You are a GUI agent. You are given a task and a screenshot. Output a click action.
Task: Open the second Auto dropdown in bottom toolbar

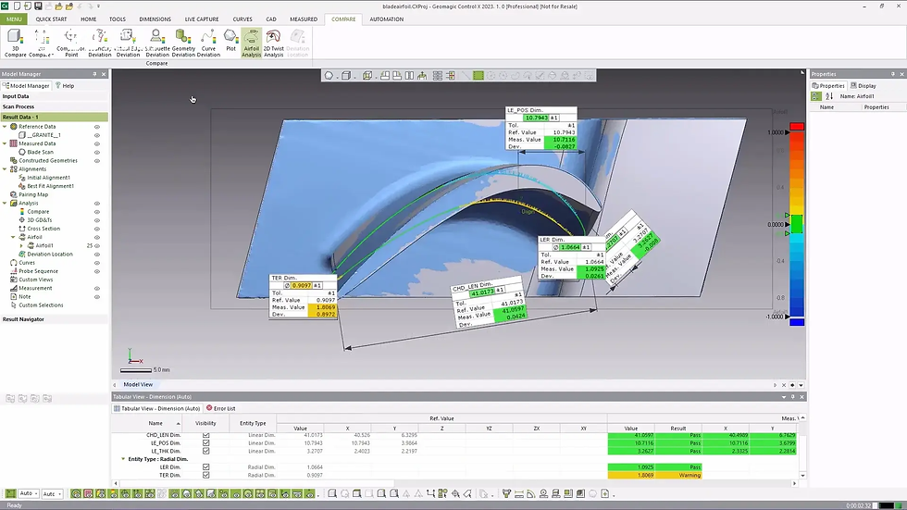point(52,494)
